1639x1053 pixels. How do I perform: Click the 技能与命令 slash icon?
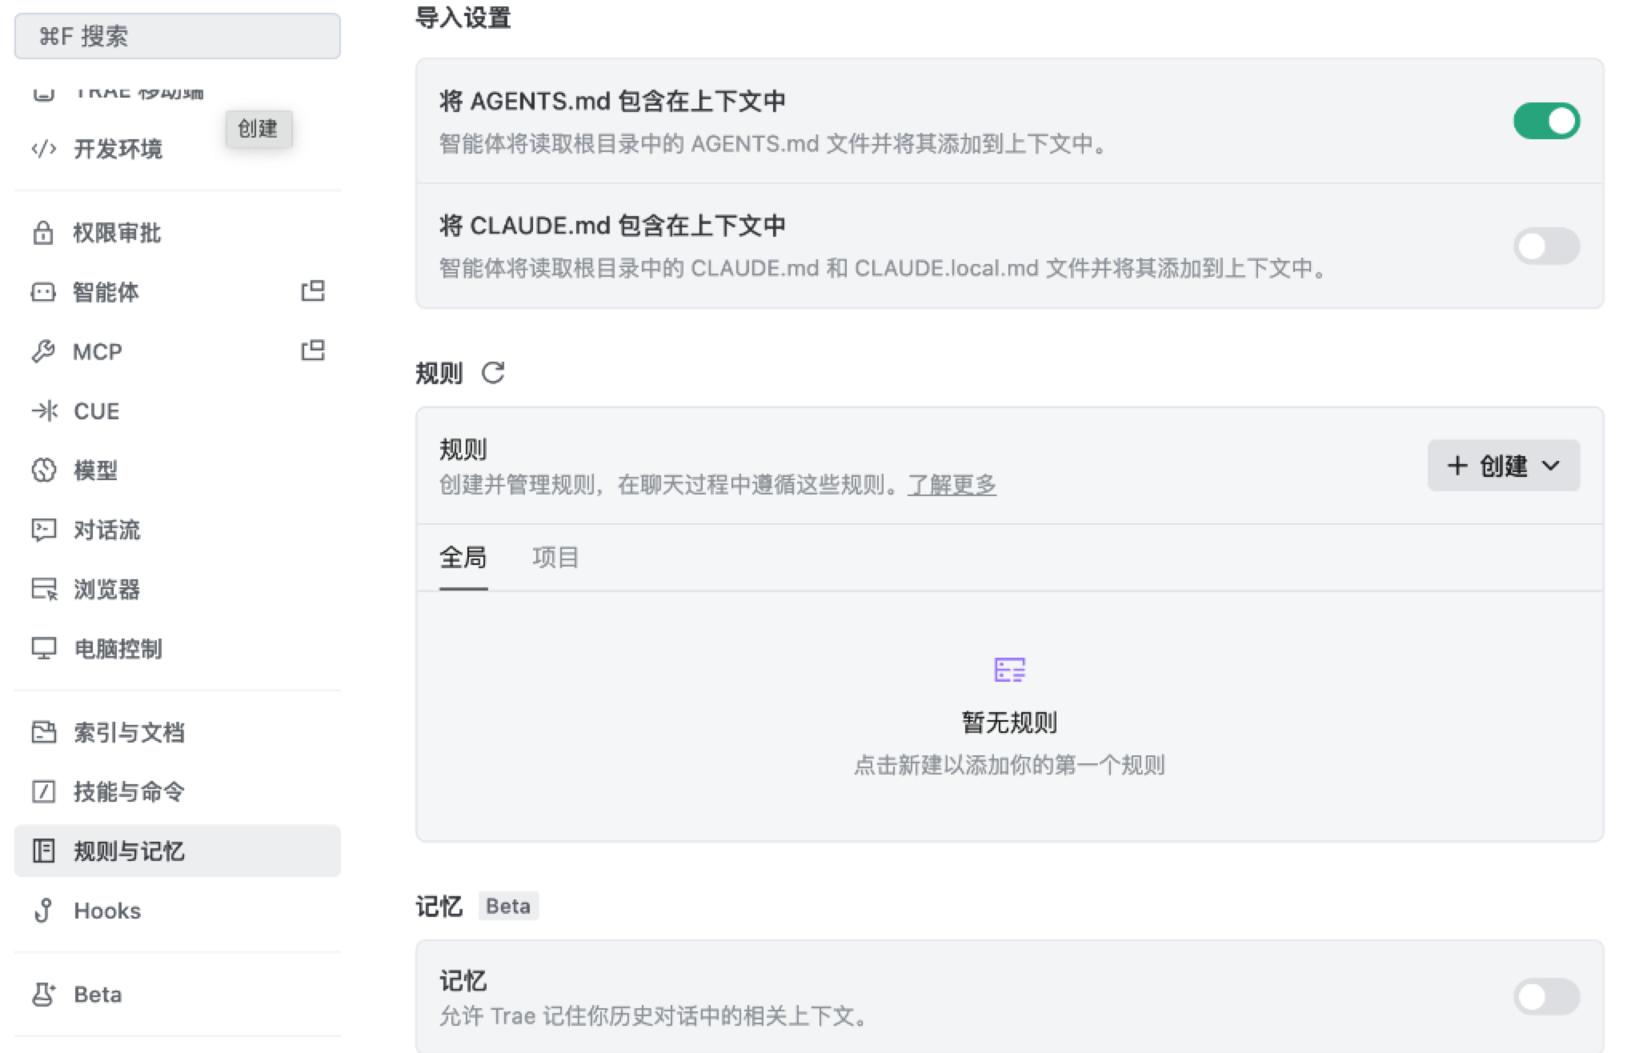(x=44, y=791)
